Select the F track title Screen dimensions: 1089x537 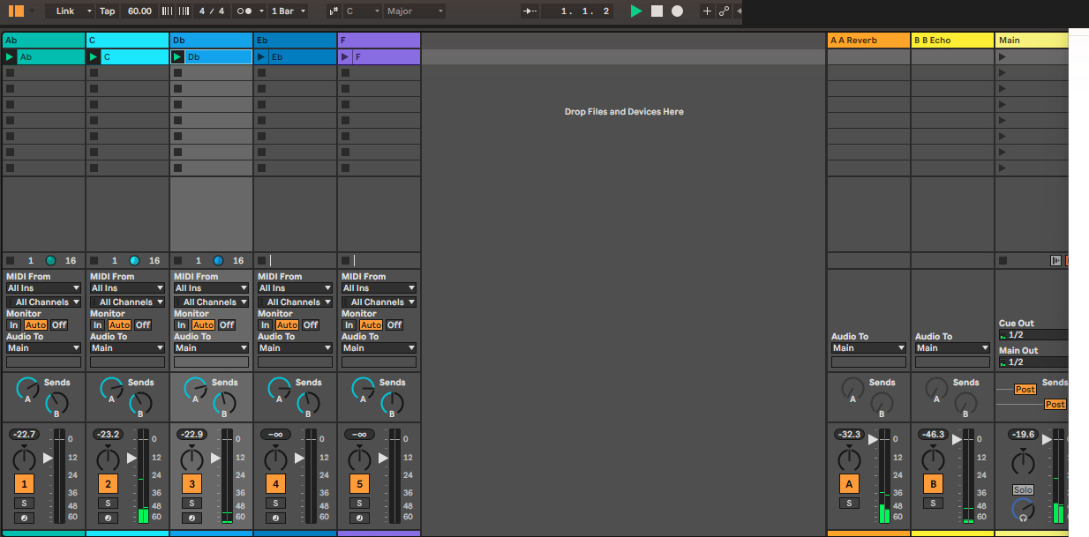coord(379,40)
